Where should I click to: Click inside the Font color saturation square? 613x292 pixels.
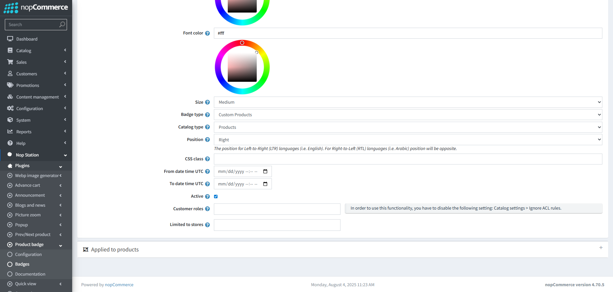coord(242,67)
